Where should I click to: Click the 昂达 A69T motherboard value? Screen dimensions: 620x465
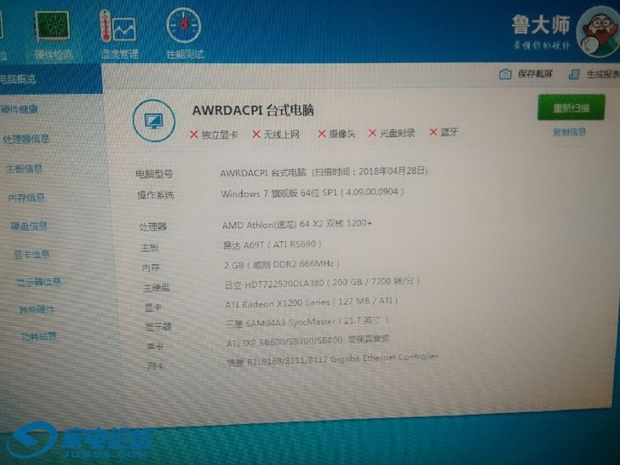[x=272, y=244]
